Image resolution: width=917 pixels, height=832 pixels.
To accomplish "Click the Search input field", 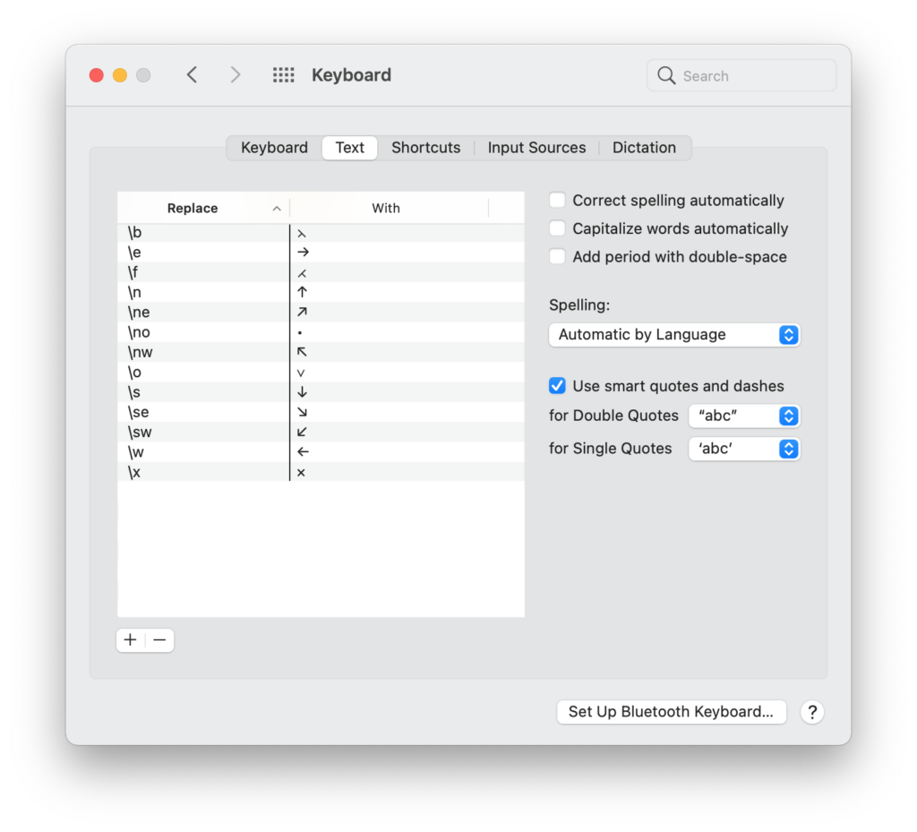I will point(754,76).
